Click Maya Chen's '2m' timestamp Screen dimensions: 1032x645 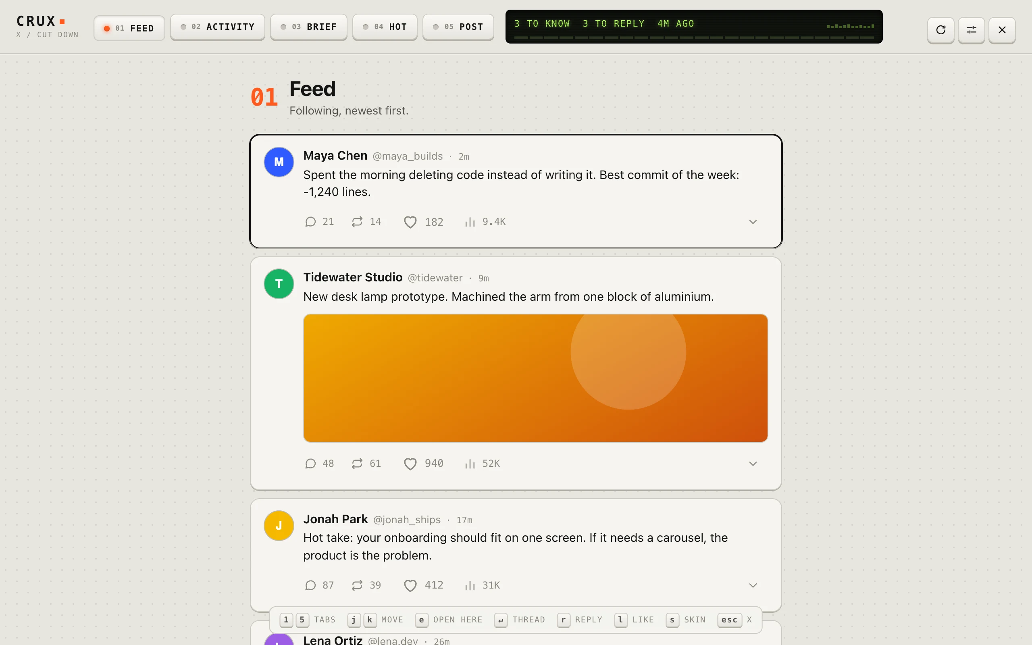pyautogui.click(x=464, y=156)
